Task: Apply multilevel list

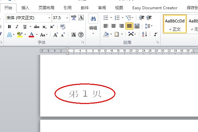Action: coord(129,18)
